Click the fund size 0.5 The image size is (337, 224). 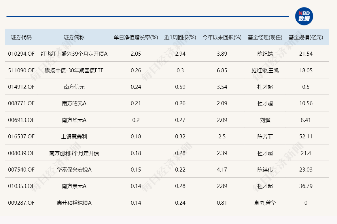tap(306, 87)
